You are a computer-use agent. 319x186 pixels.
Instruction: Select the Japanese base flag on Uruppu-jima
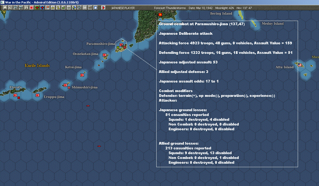coord(37,95)
